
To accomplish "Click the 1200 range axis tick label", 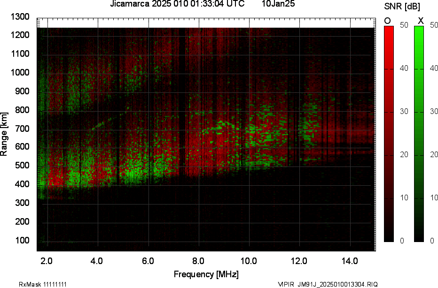I will point(20,35).
